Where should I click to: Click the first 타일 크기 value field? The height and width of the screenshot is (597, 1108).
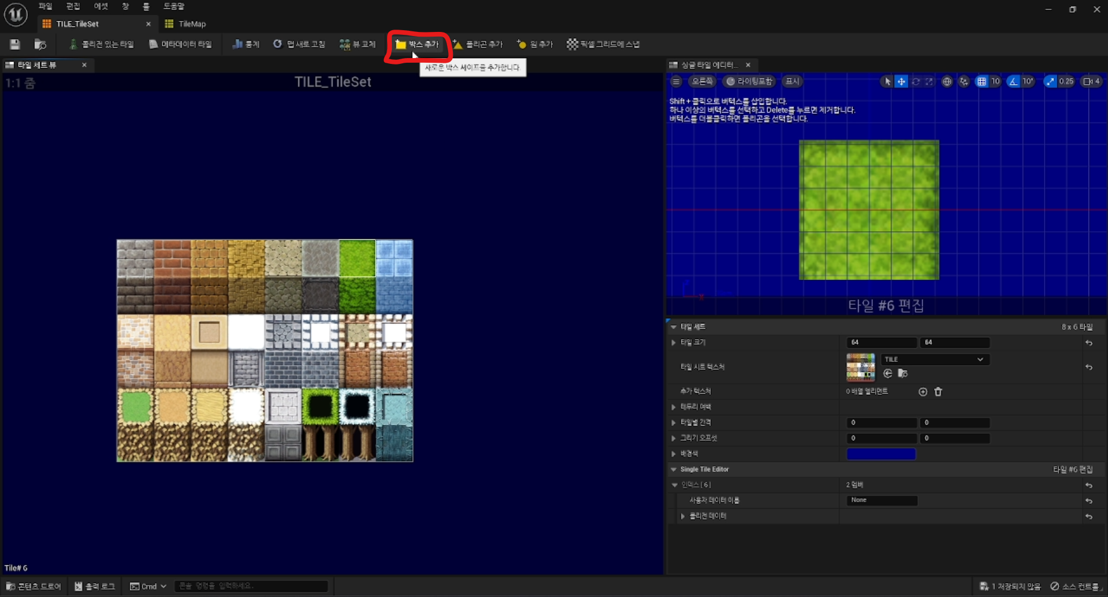coord(881,343)
